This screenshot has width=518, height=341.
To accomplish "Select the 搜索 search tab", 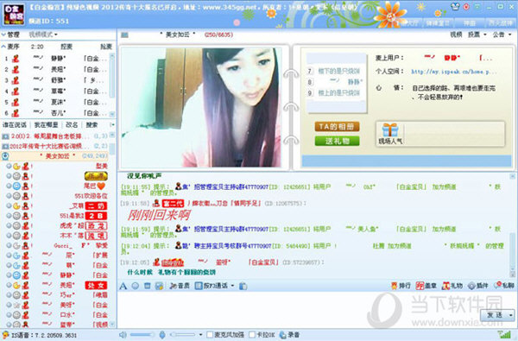I will [92, 124].
